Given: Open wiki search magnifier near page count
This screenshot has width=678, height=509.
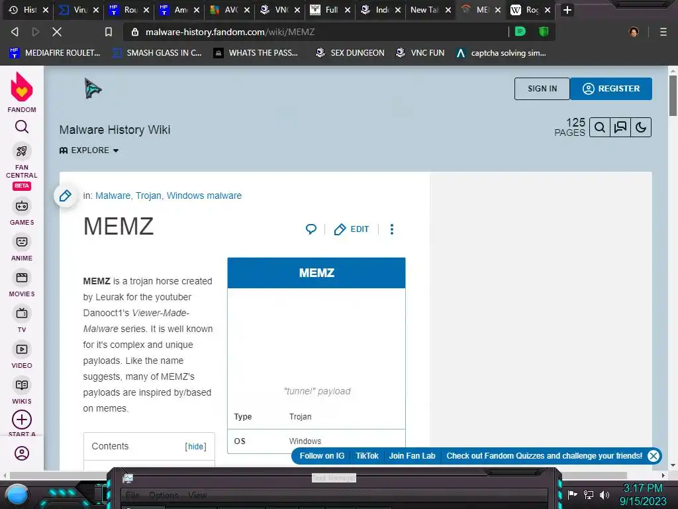Looking at the screenshot, I should tap(599, 127).
